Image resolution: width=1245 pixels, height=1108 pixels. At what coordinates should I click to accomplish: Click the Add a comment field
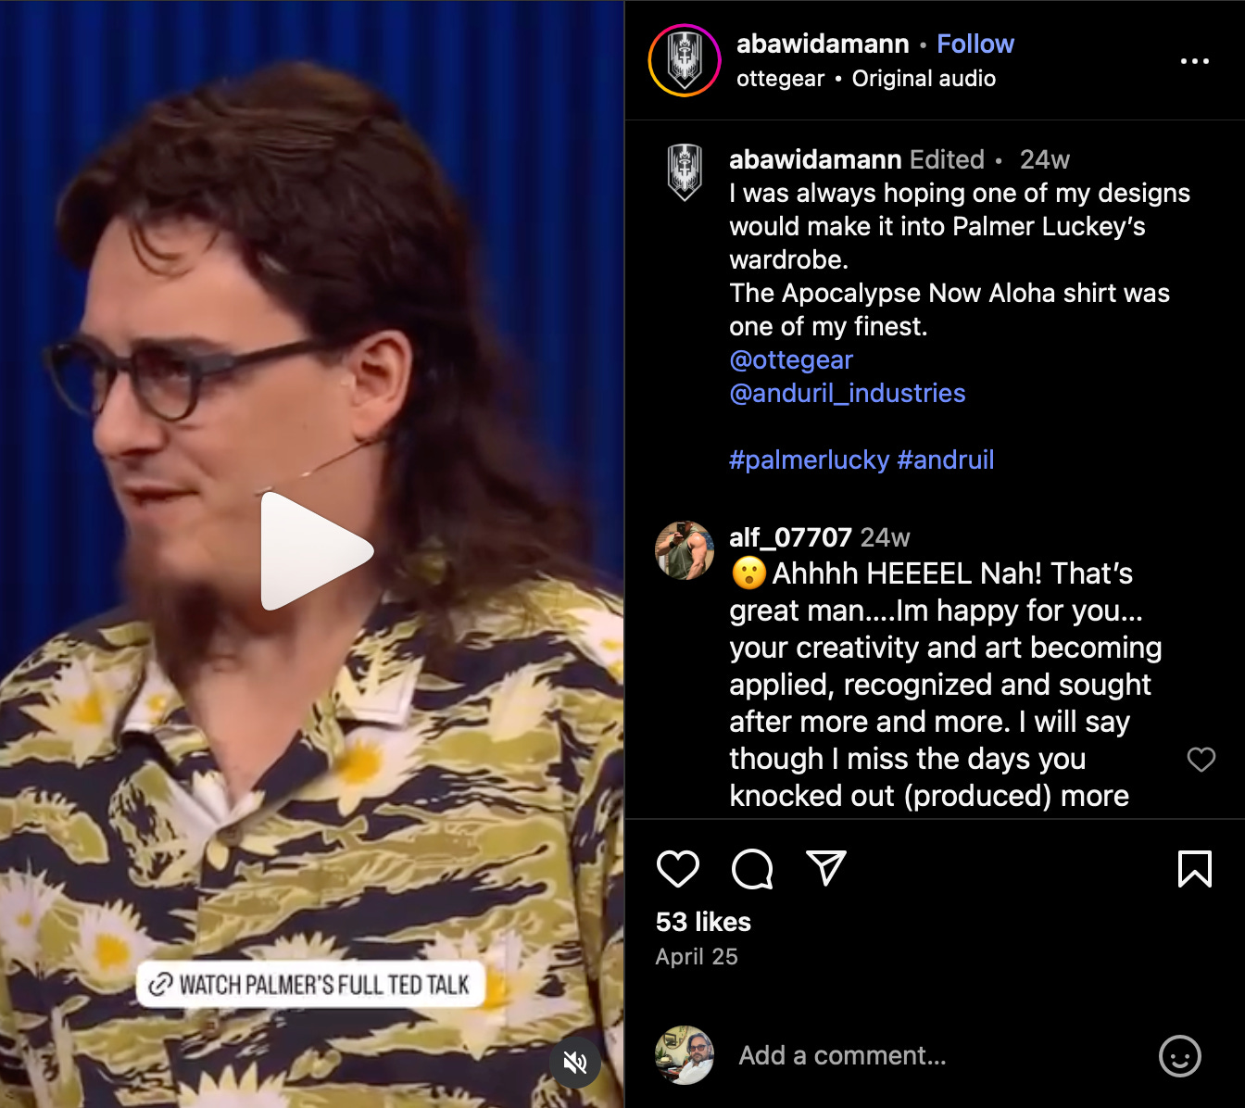coord(936,1055)
